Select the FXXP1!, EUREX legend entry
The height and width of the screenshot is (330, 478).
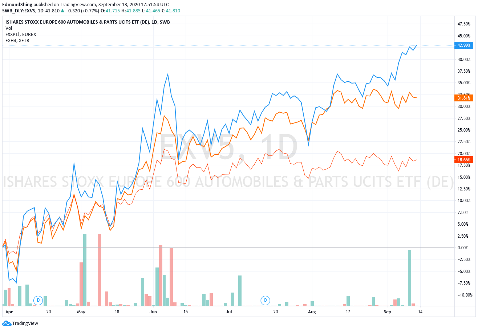tap(21, 34)
